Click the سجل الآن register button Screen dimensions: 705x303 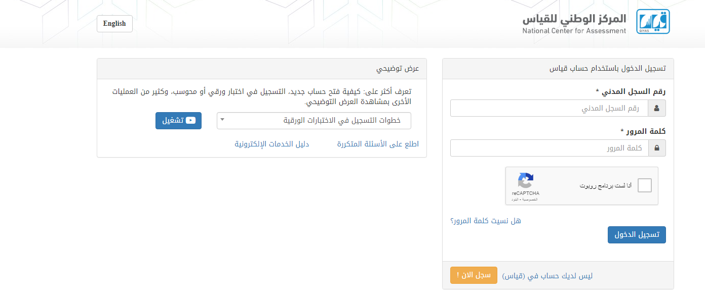click(474, 275)
